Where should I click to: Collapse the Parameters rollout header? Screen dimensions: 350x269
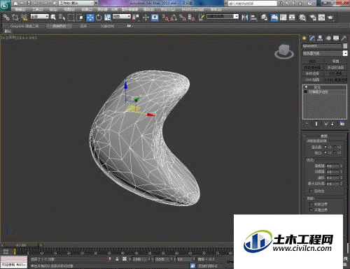(x=324, y=136)
